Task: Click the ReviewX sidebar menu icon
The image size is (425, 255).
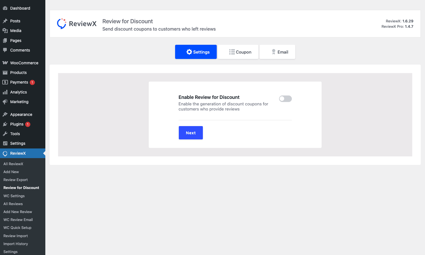Action: pos(5,153)
